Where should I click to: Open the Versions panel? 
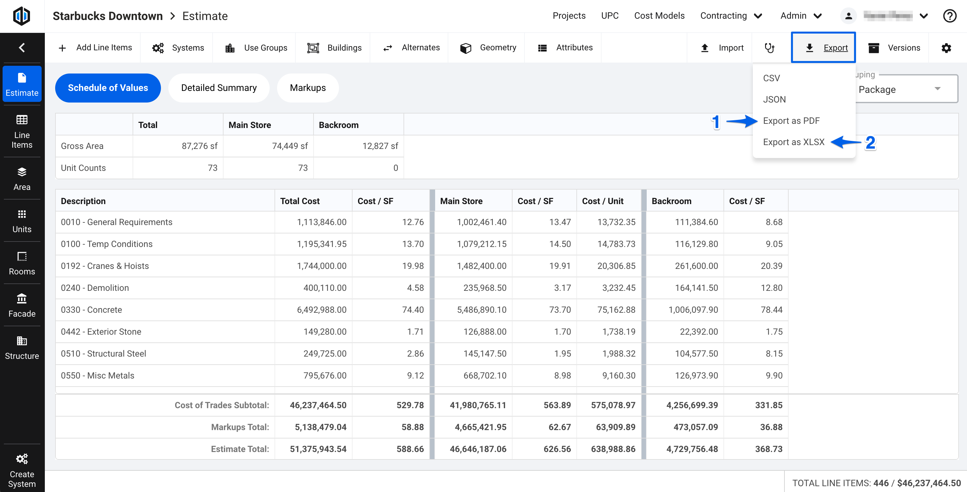(x=894, y=47)
